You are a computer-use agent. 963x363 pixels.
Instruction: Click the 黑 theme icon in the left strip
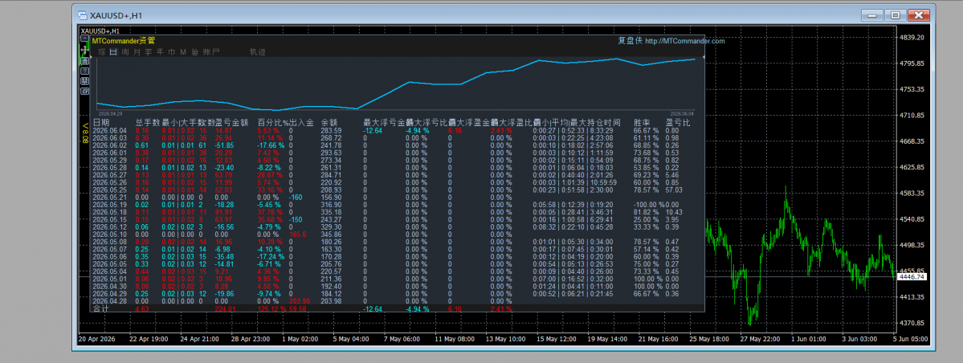(85, 81)
